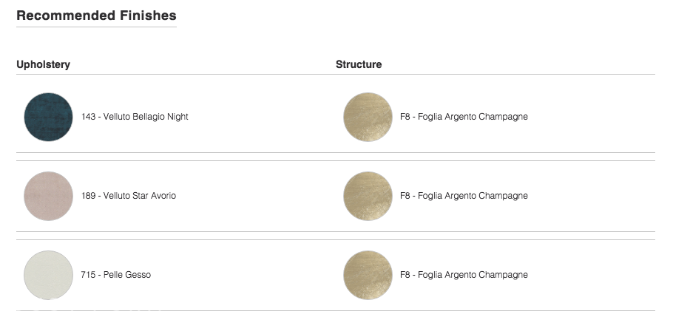The width and height of the screenshot is (673, 331).
Task: Click the 715 - Pelle Gesso label
Action: point(116,274)
